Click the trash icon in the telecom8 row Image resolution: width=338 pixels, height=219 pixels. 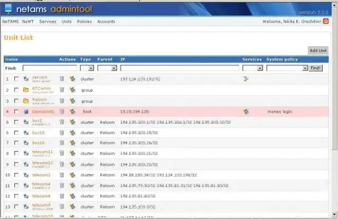62,196
